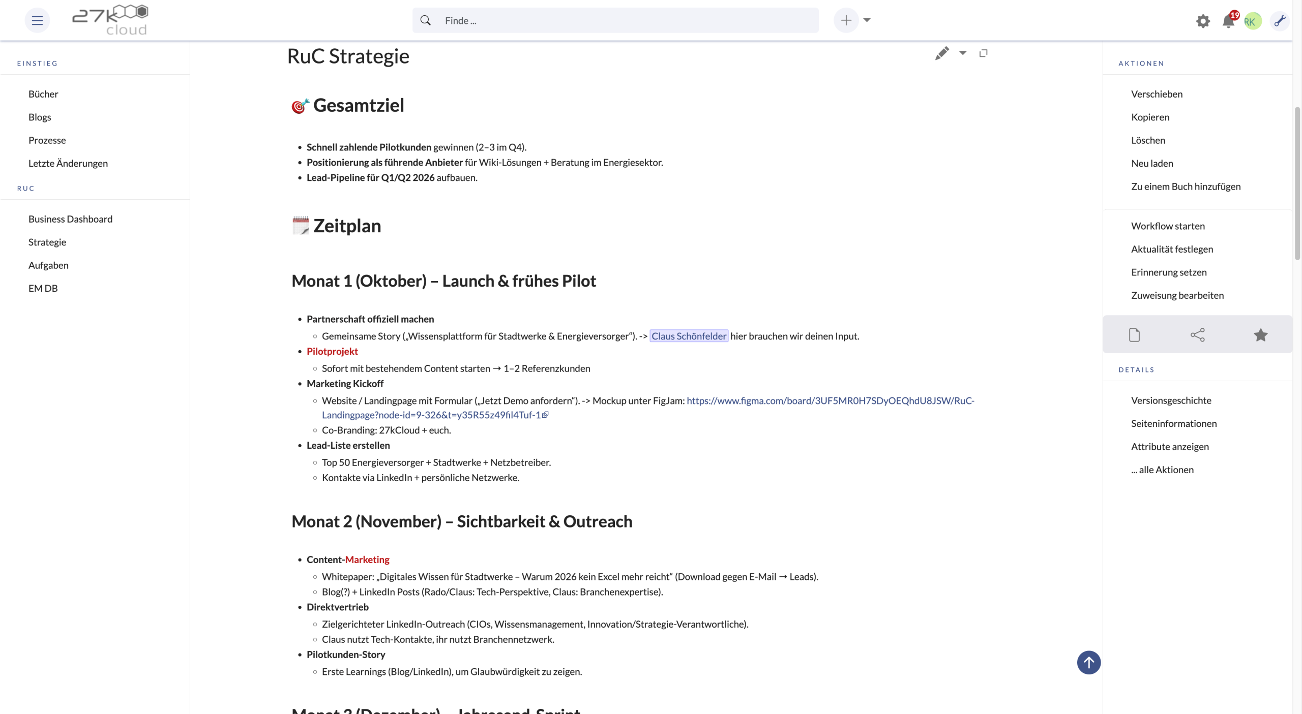Viewport: 1302px width, 714px height.
Task: Open notifications bell with 19 alerts
Action: coord(1228,21)
